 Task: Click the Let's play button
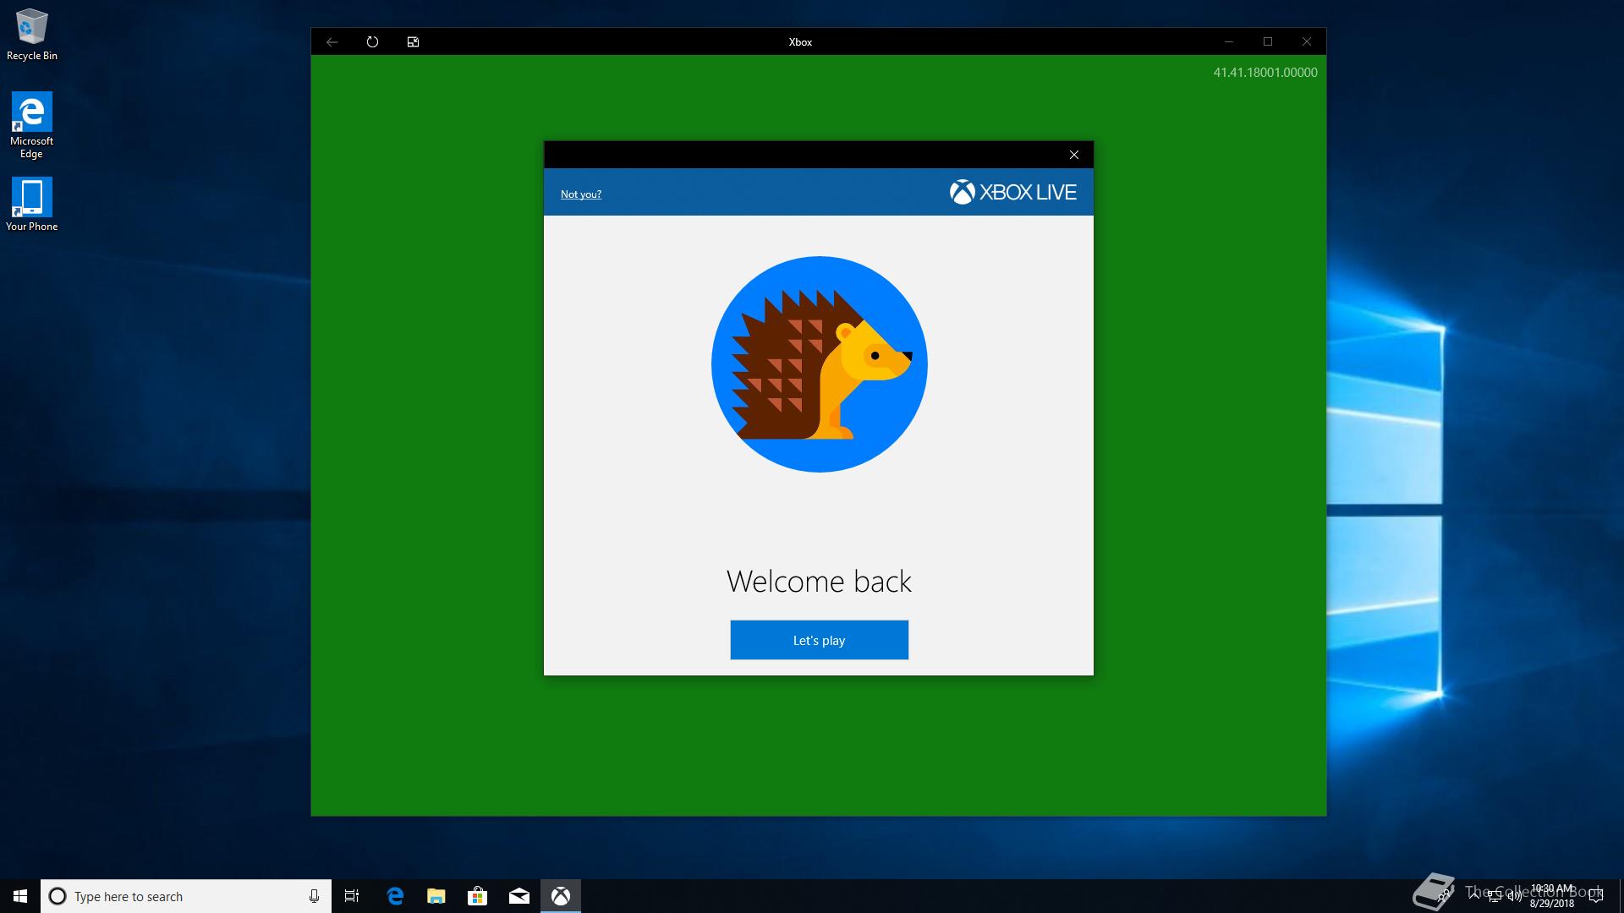tap(819, 640)
